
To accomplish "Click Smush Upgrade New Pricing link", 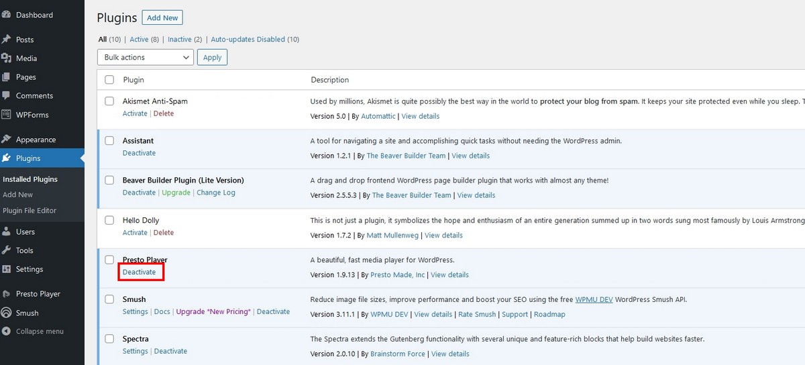I will pos(213,311).
